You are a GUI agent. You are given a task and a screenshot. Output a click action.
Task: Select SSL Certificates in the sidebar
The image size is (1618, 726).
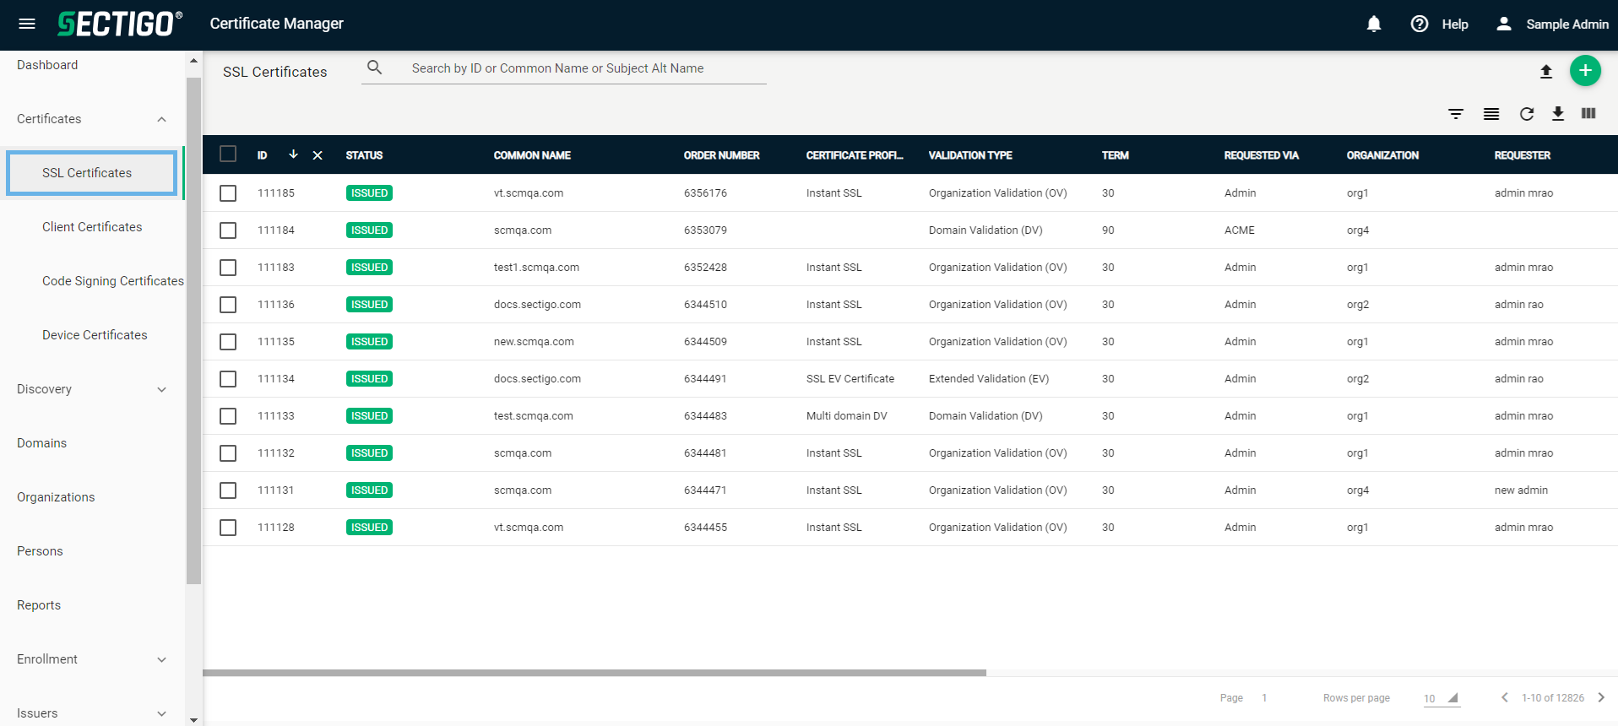coord(91,173)
